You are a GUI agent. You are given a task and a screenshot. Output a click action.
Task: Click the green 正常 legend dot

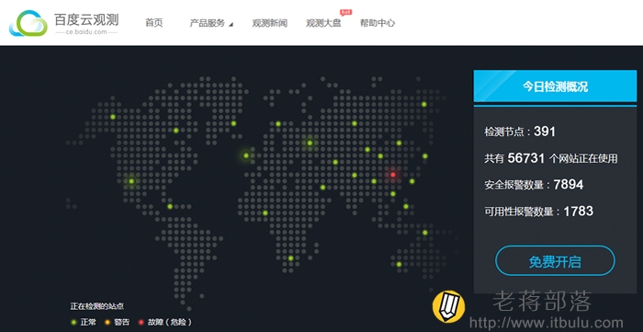point(73,322)
